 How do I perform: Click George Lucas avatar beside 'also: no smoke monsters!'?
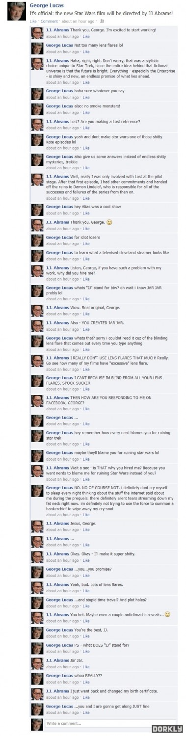click(x=37, y=109)
